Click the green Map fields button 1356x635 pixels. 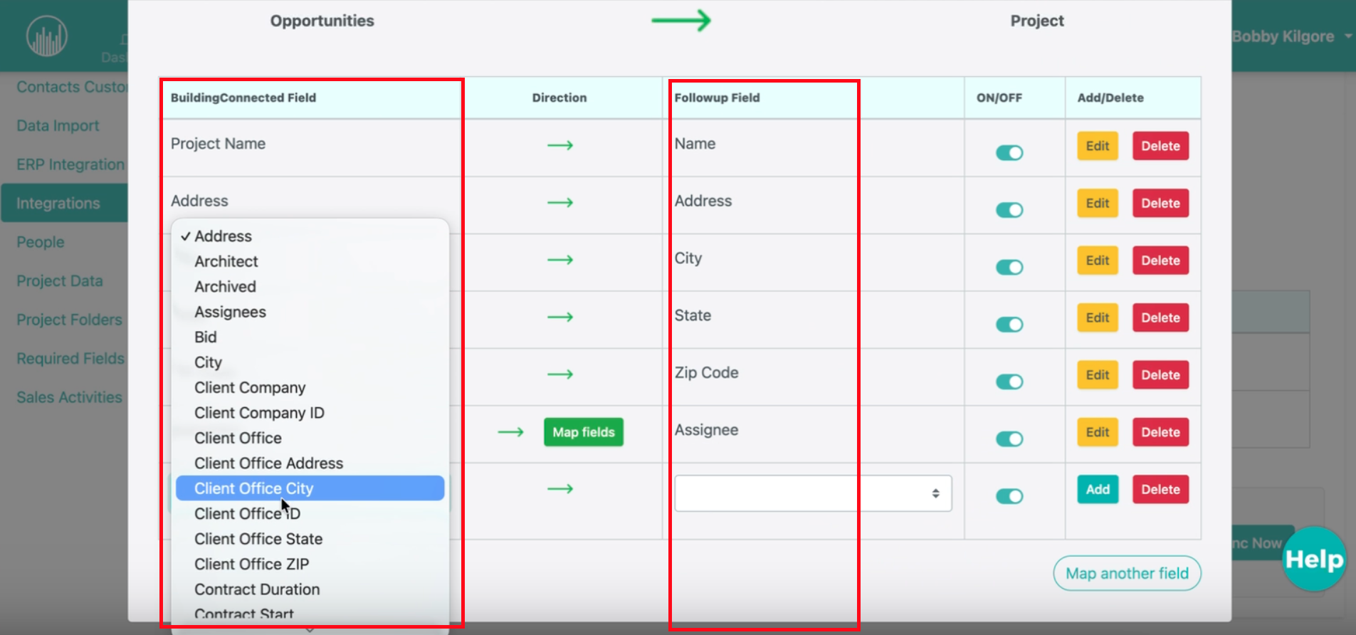coord(584,432)
